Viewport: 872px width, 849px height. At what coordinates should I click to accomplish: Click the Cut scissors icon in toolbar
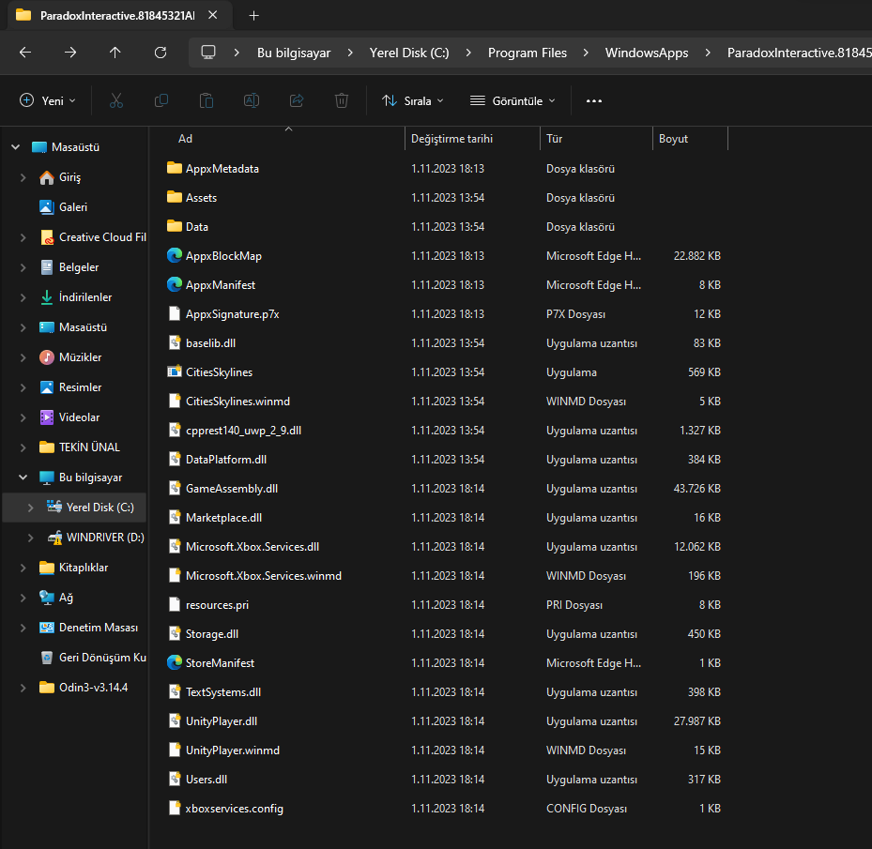point(115,100)
